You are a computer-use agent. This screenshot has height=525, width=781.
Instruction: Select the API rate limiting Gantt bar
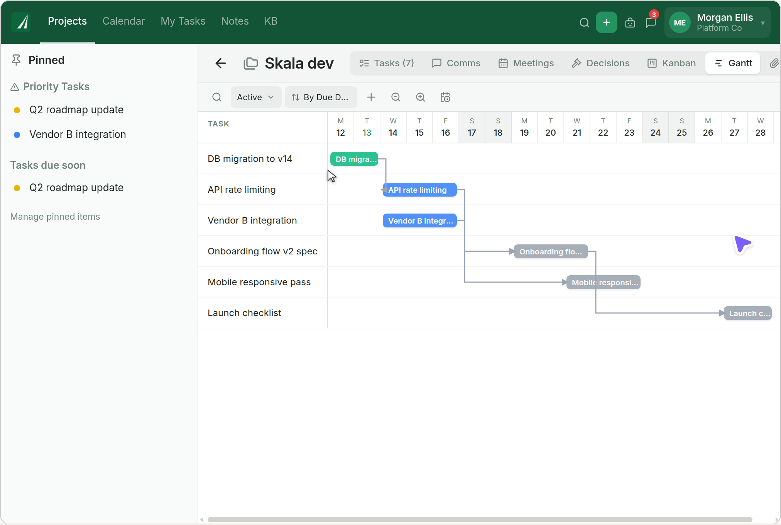tap(419, 190)
